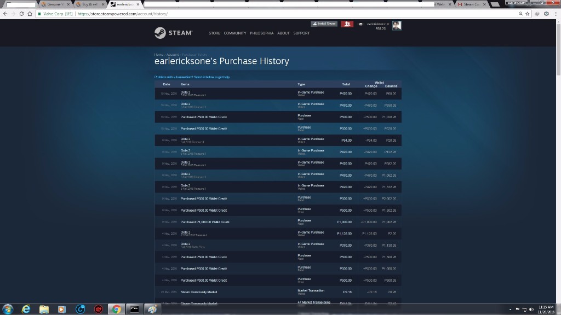Expand the earlericksone account dropdown
Image resolution: width=561 pixels, height=315 pixels.
tap(377, 24)
